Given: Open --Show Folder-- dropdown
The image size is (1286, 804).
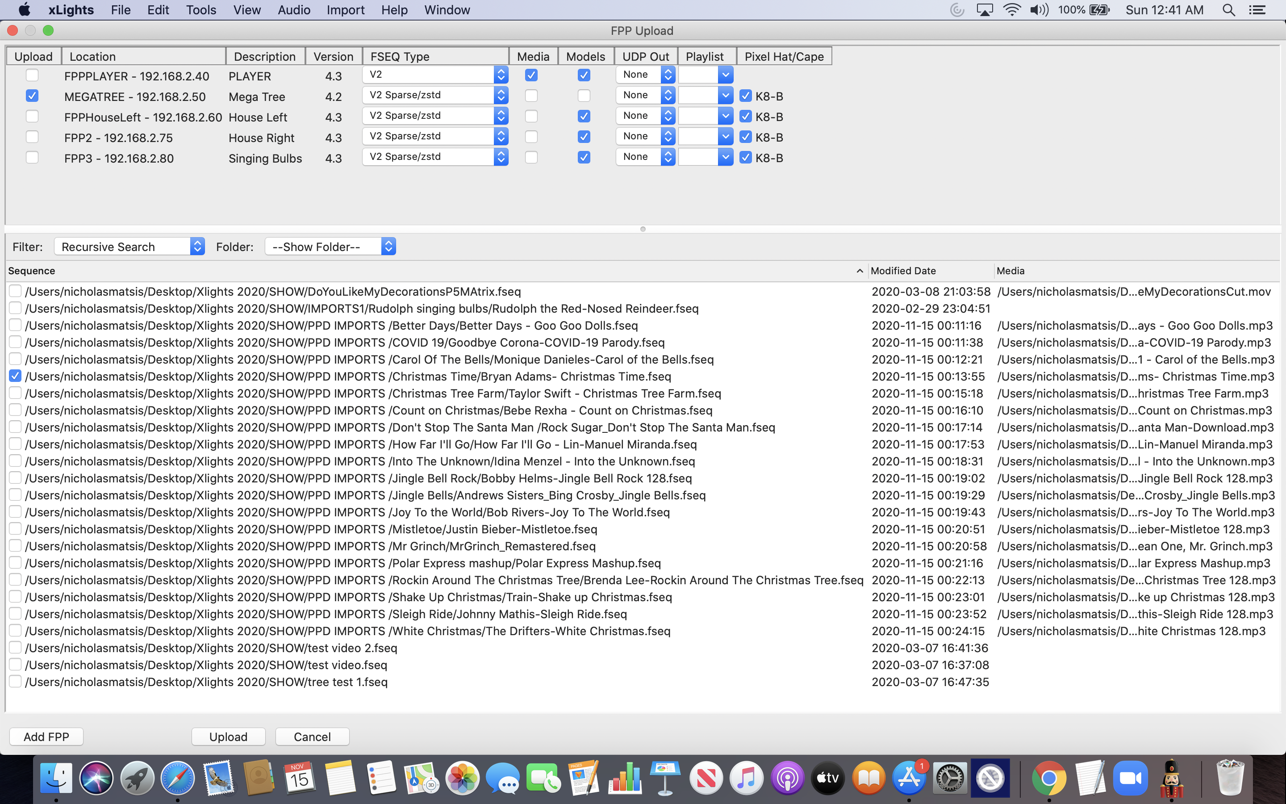Looking at the screenshot, I should tap(330, 246).
